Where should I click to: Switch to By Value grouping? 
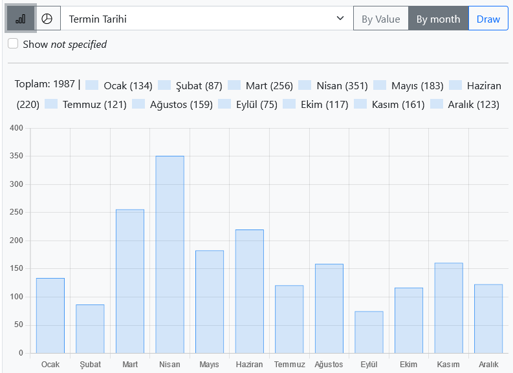click(x=380, y=19)
